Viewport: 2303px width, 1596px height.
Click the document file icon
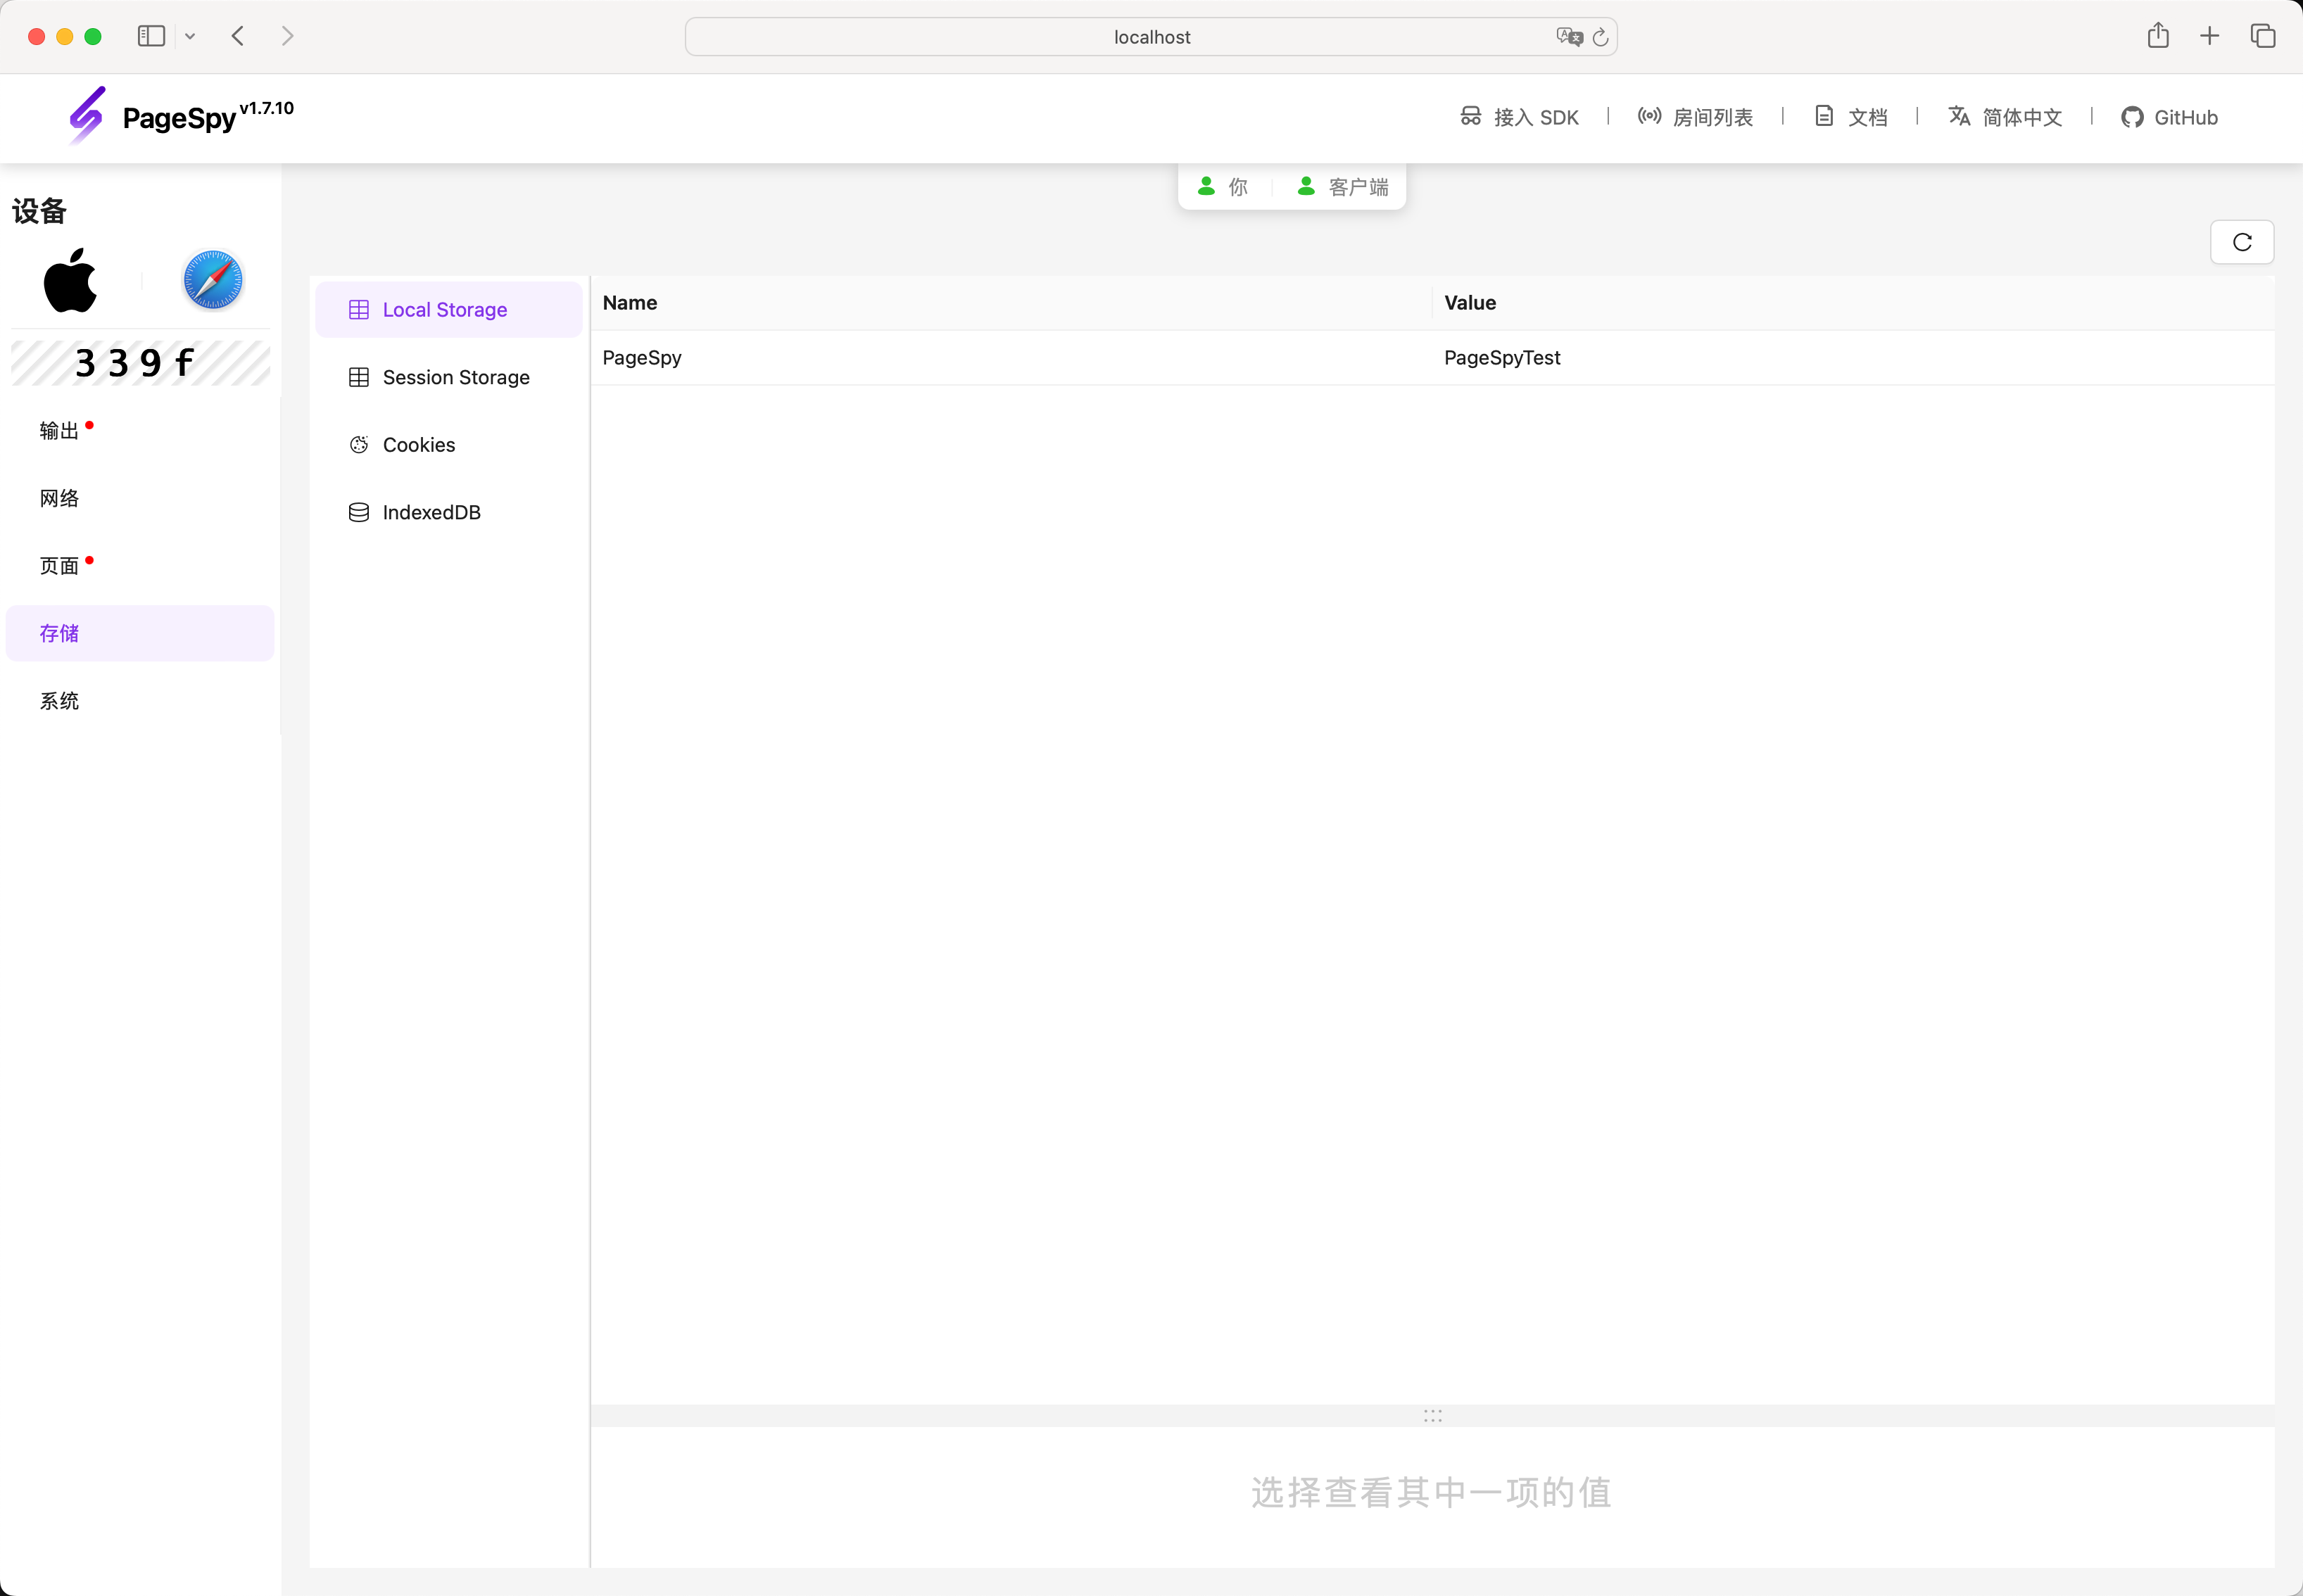click(1824, 116)
